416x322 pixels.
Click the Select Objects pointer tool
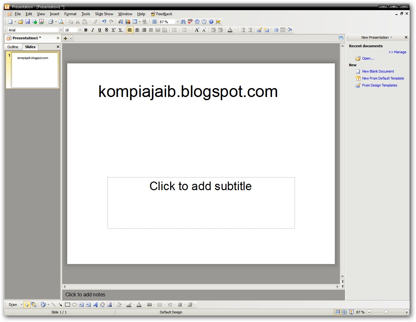27,305
